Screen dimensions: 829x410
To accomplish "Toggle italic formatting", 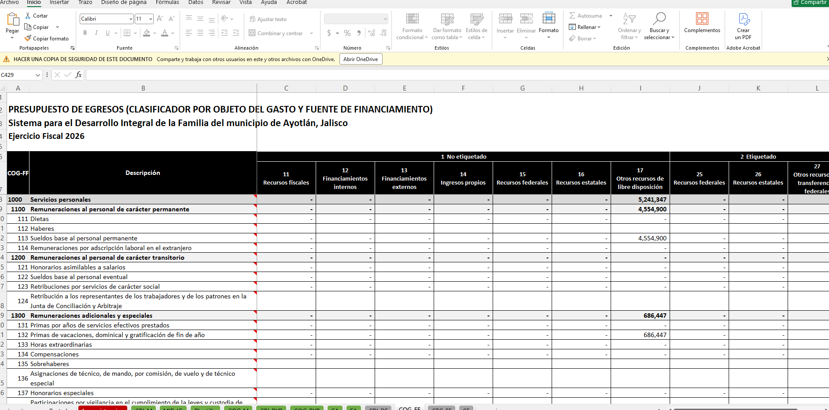I will point(96,33).
